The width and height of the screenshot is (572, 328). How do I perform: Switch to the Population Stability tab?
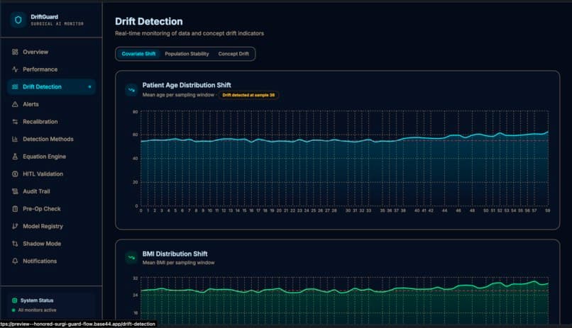point(187,54)
